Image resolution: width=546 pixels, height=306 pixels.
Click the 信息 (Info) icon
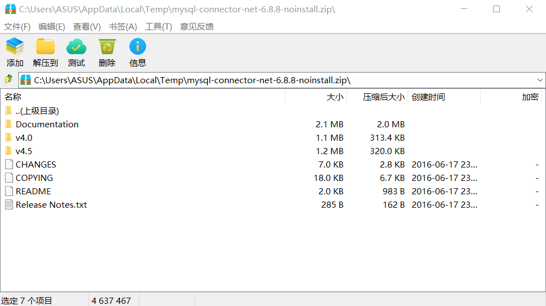(x=138, y=46)
